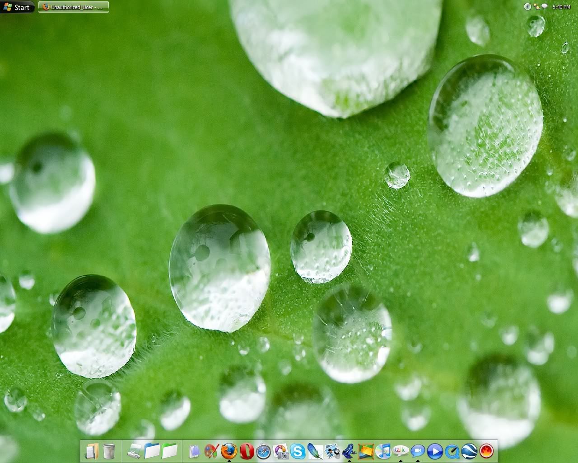Click the 6:40 PM clock
Screen dimensions: 578x463
tap(561, 7)
